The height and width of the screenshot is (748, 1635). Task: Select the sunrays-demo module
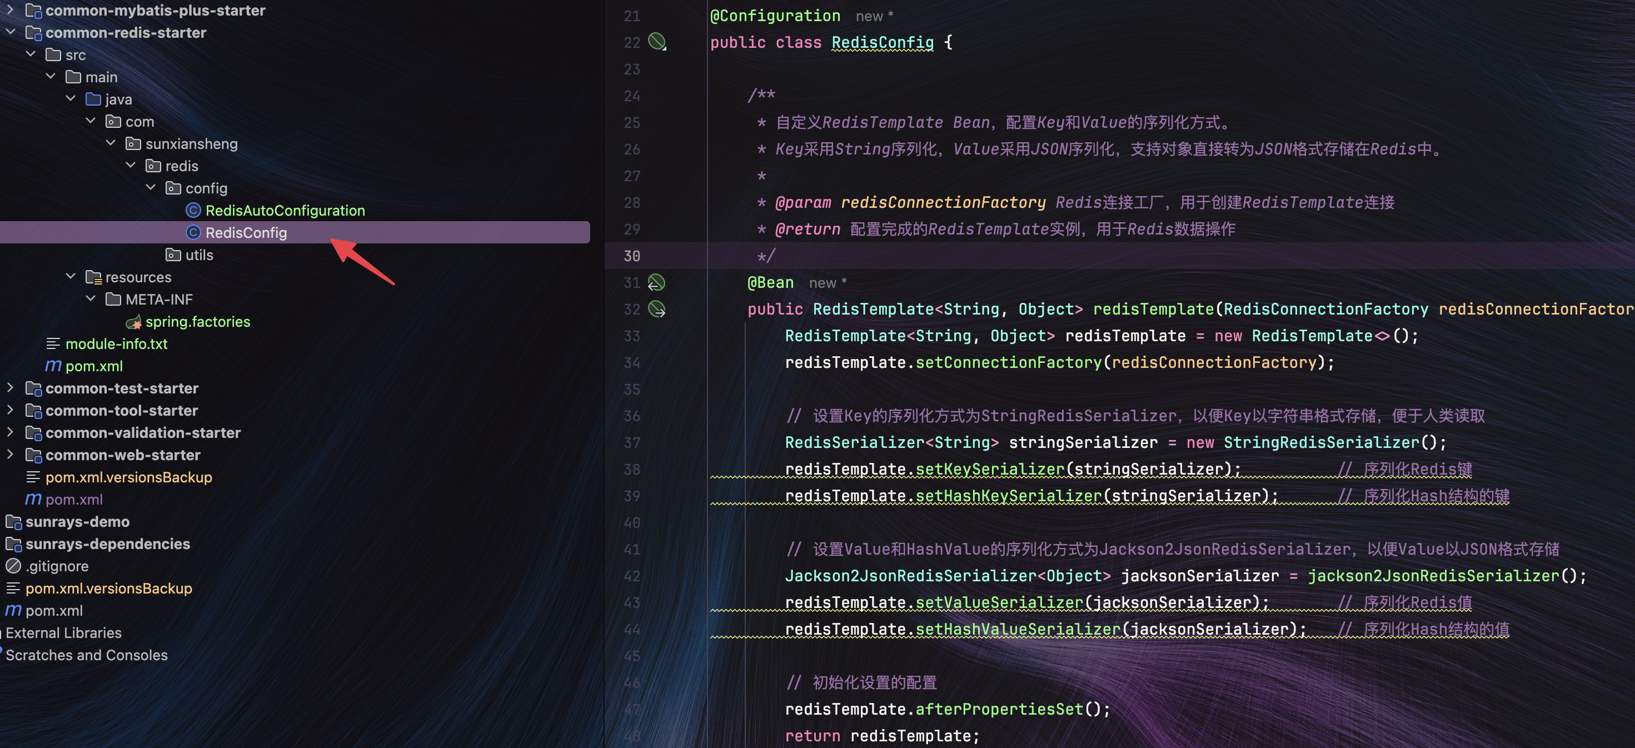point(77,521)
